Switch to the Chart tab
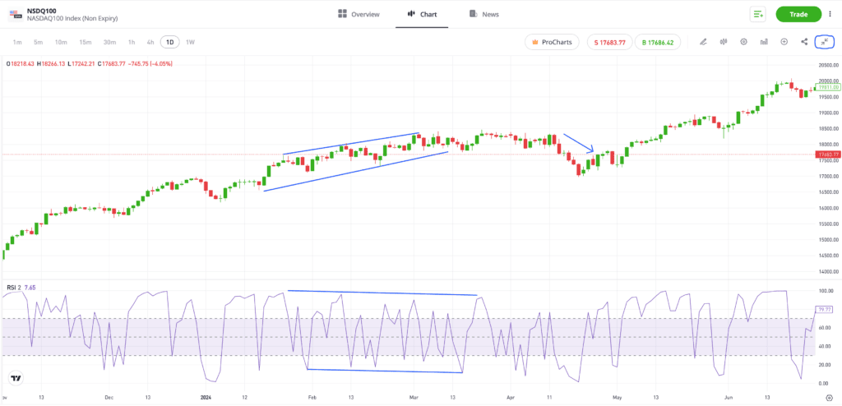The height and width of the screenshot is (406, 842). pyautogui.click(x=422, y=14)
